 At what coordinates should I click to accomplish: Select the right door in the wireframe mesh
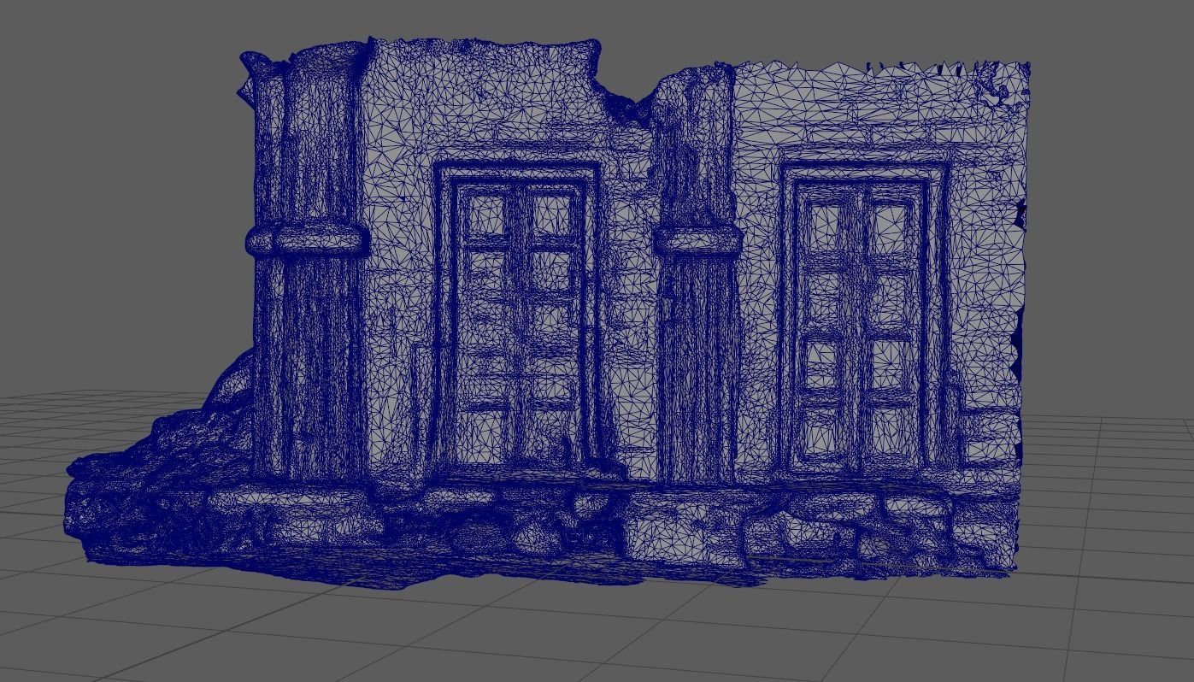(864, 318)
